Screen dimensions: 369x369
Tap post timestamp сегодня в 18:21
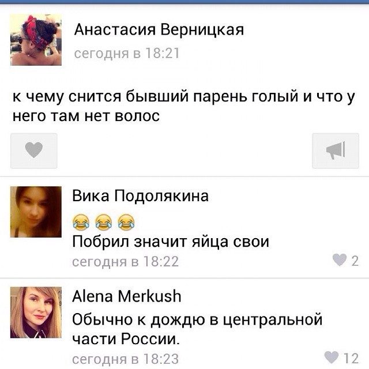coord(127,53)
